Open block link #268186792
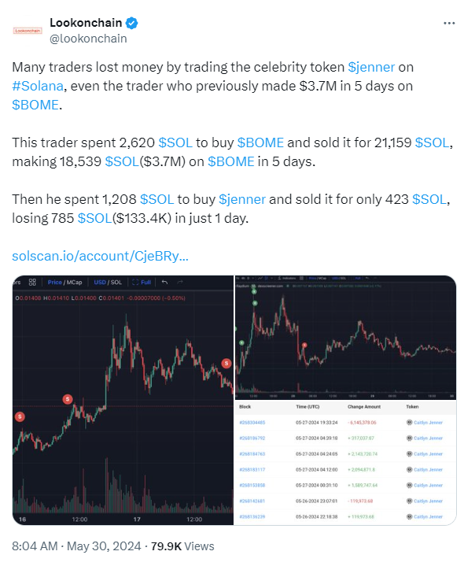The width and height of the screenshot is (464, 566). pyautogui.click(x=252, y=438)
